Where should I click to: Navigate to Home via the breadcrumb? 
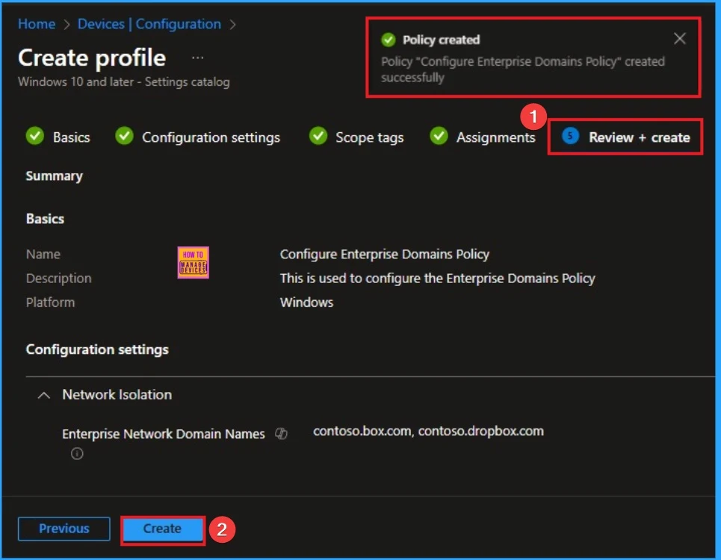coord(36,24)
